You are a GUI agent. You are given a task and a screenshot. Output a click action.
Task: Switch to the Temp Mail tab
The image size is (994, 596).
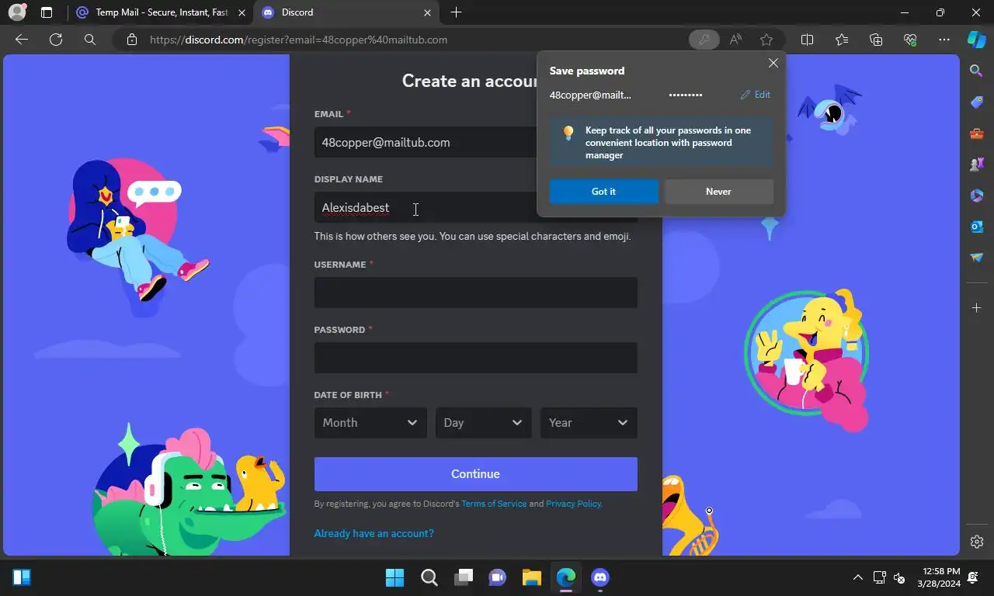tap(161, 12)
